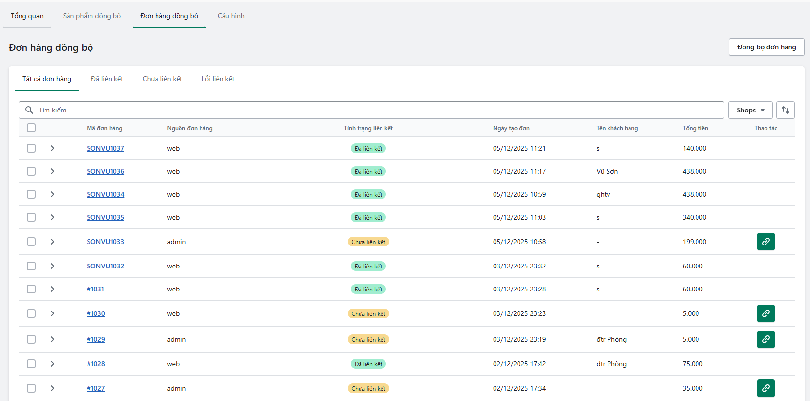Switch to the Sản phẩm đồng bộ tab

(91, 16)
